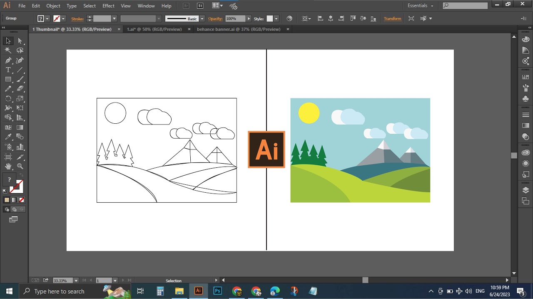Open the Effect menu
This screenshot has height=299, width=533.
(108, 6)
